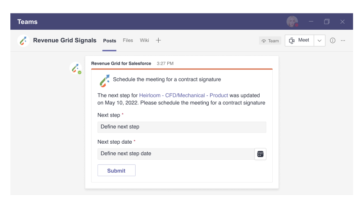Open the Wiki tab
Image resolution: width=363 pixels, height=208 pixels.
point(144,40)
